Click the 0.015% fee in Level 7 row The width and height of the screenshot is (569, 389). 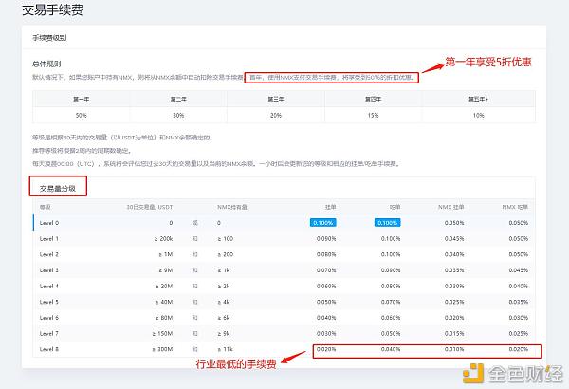(x=454, y=333)
